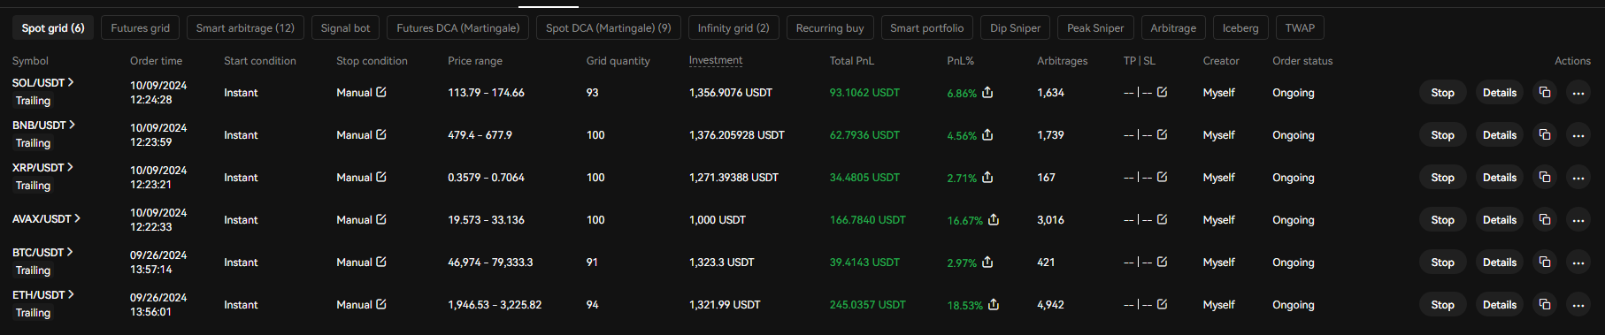The height and width of the screenshot is (335, 1605).
Task: Copy the XRP/USDT grid bot
Action: point(1545,177)
